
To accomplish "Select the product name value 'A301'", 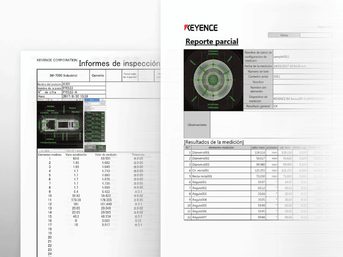I will click(x=66, y=84).
